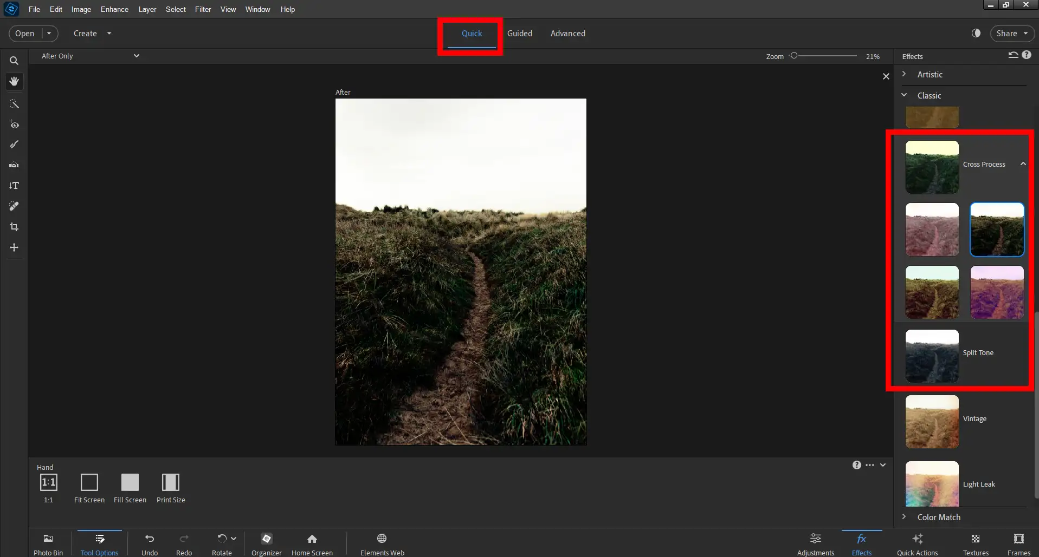The height and width of the screenshot is (557, 1039).
Task: Open the Help menu
Action: (287, 9)
